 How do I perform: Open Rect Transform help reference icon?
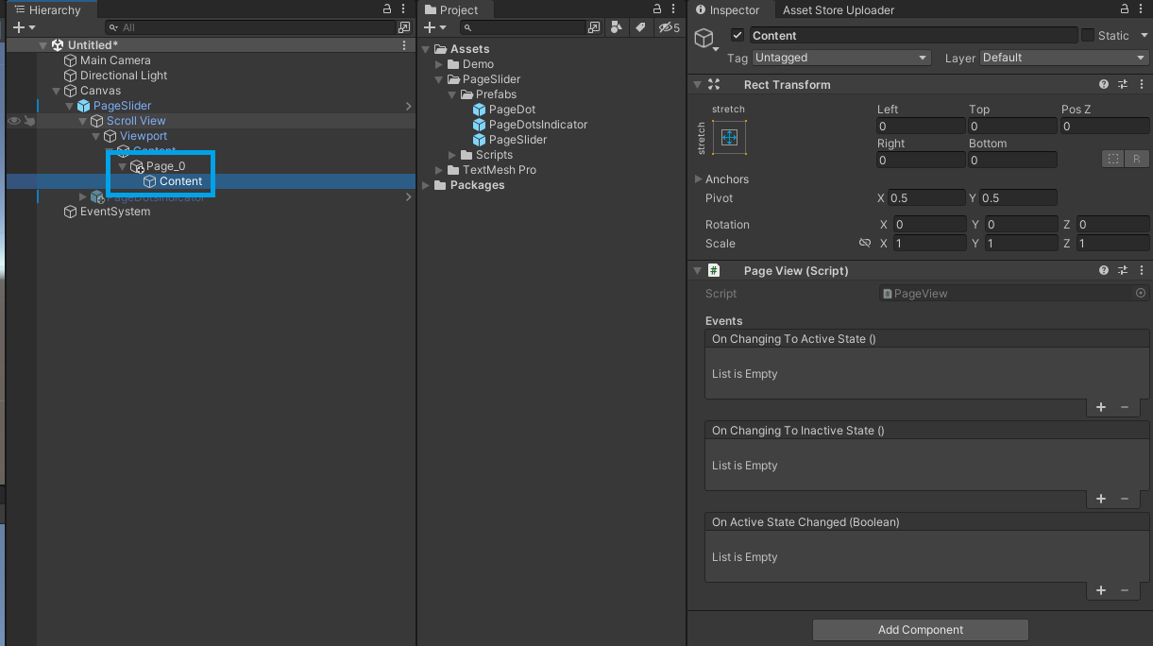pyautogui.click(x=1103, y=84)
